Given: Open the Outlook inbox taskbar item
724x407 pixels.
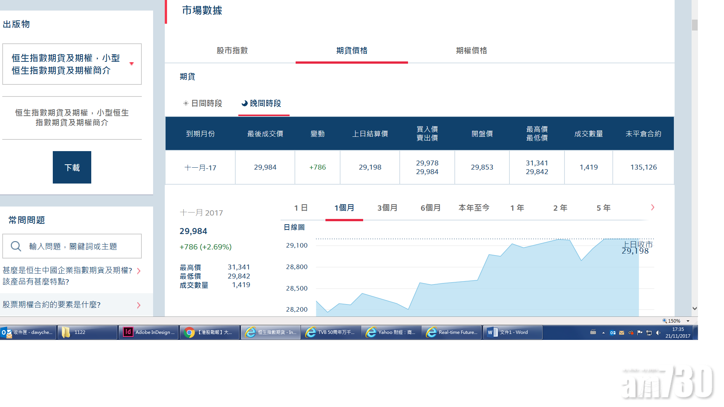Looking at the screenshot, I should (28, 332).
